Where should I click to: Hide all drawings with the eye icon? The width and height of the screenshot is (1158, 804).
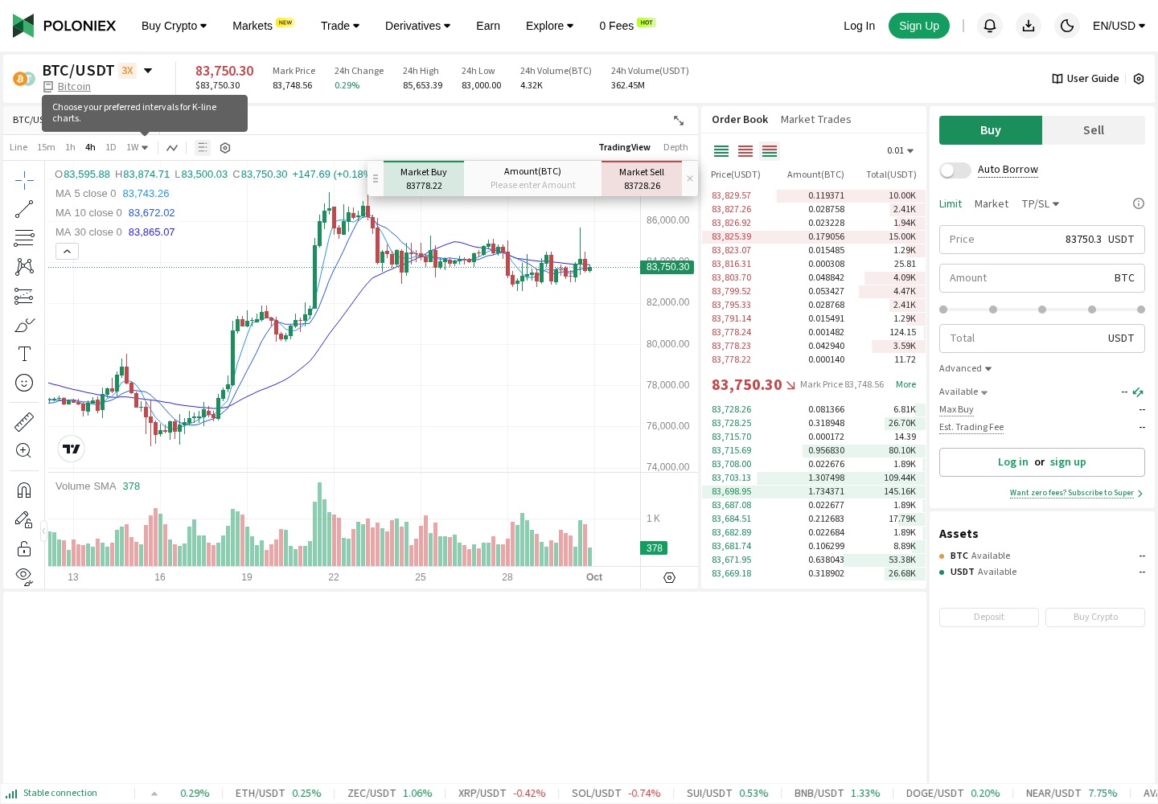coord(24,576)
